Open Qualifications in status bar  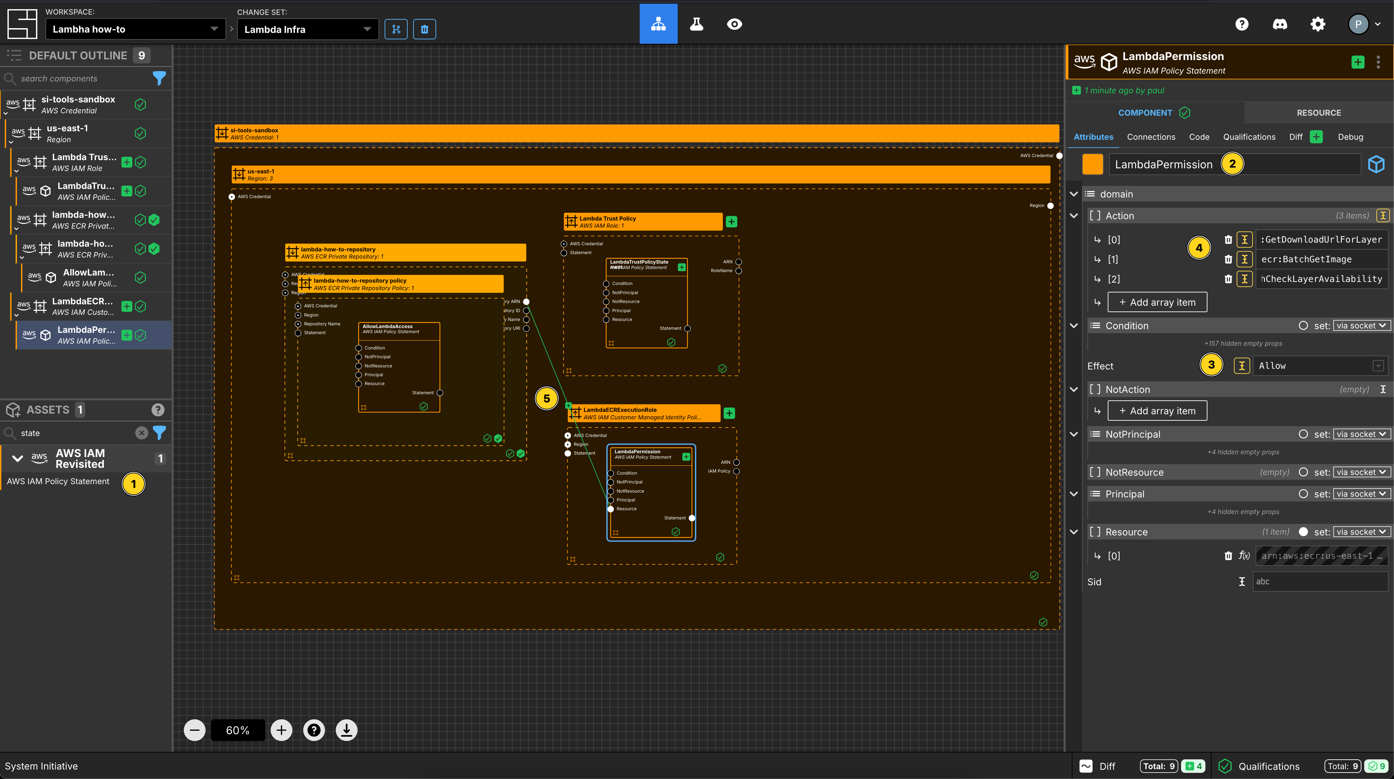coord(1269,766)
